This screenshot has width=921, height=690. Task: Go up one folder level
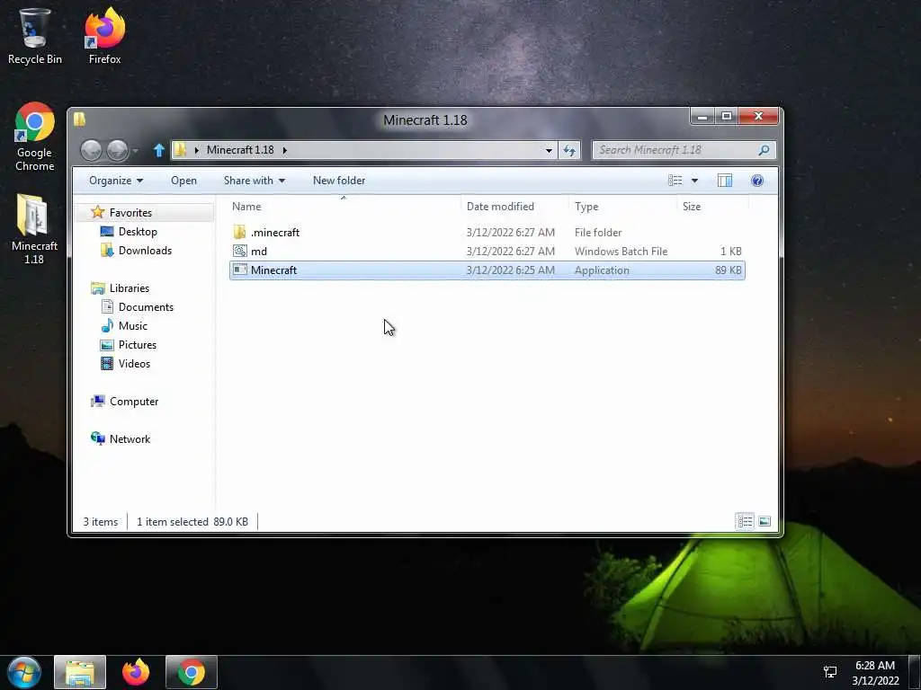(158, 150)
